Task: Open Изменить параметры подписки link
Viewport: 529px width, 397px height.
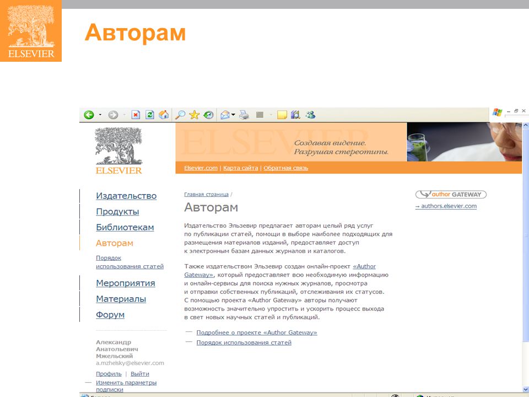Action: [126, 386]
